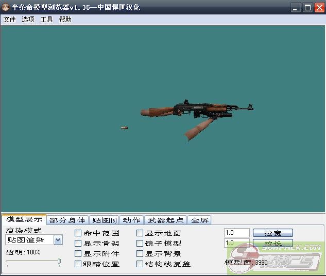Screen dimensions: 326x276
Task: Enable the 命中范围 checkbox
Action: click(78, 233)
